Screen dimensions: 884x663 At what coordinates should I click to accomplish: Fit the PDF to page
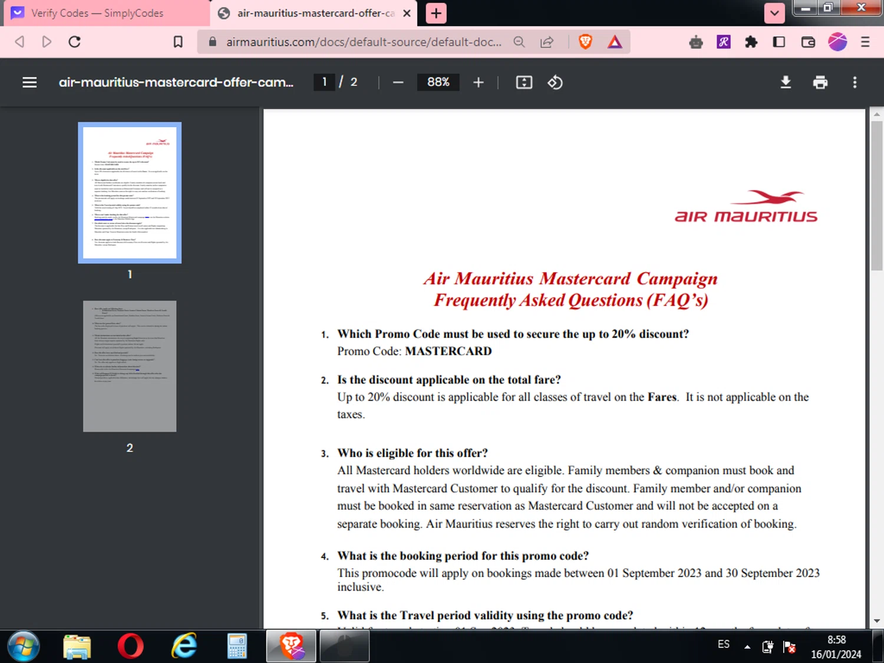pyautogui.click(x=524, y=83)
